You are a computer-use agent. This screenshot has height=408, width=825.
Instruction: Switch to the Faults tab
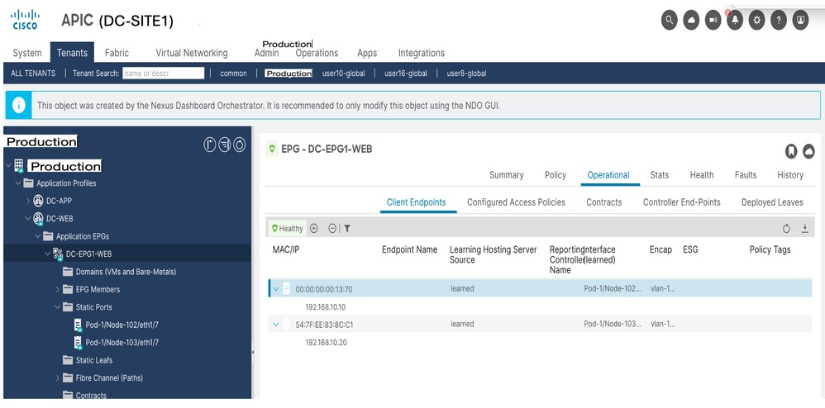click(x=746, y=175)
